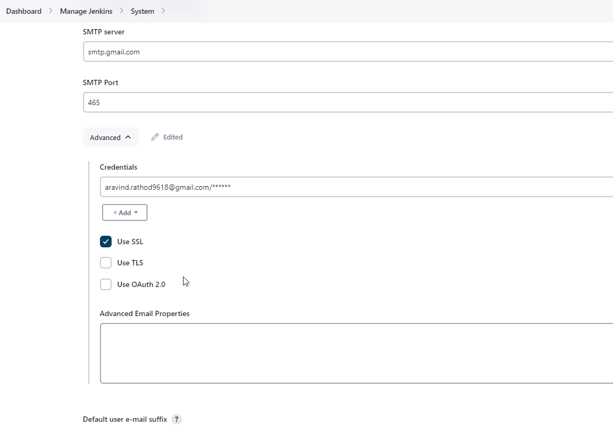Click the Advanced Email Properties text area
The height and width of the screenshot is (426, 613).
click(x=355, y=353)
